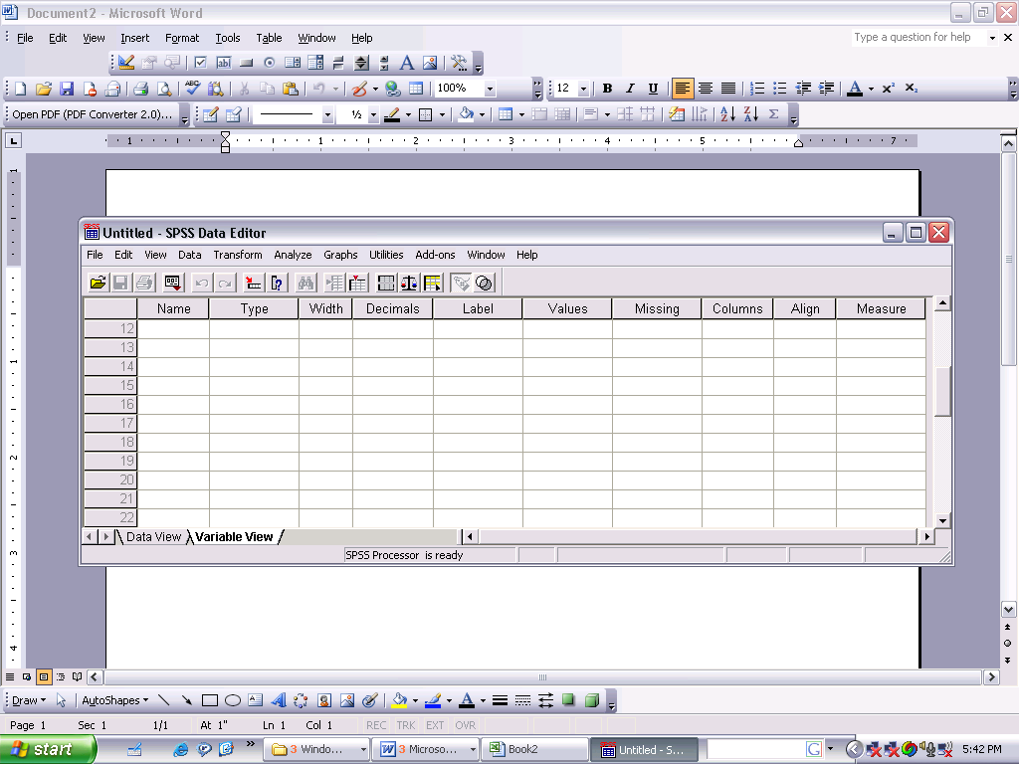The height and width of the screenshot is (764, 1019).
Task: Click the Control Toolbox Design Mode icon
Action: click(126, 63)
